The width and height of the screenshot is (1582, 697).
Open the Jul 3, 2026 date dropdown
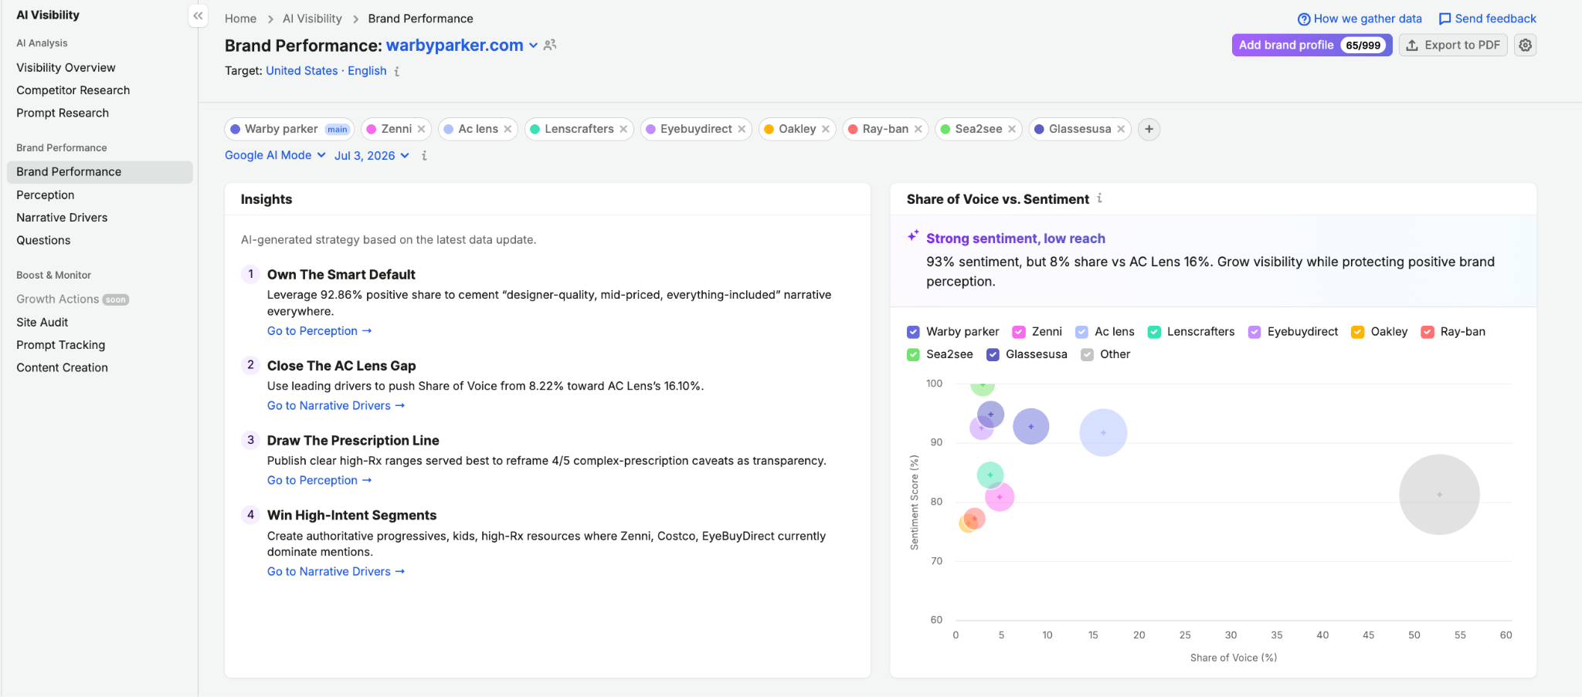pyautogui.click(x=372, y=155)
